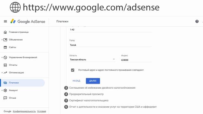Click the Управление блокировкой block icon
203x114 pixels.
(x=5, y=57)
